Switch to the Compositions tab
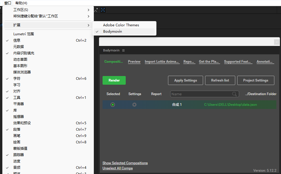281x174 pixels. tap(114, 62)
